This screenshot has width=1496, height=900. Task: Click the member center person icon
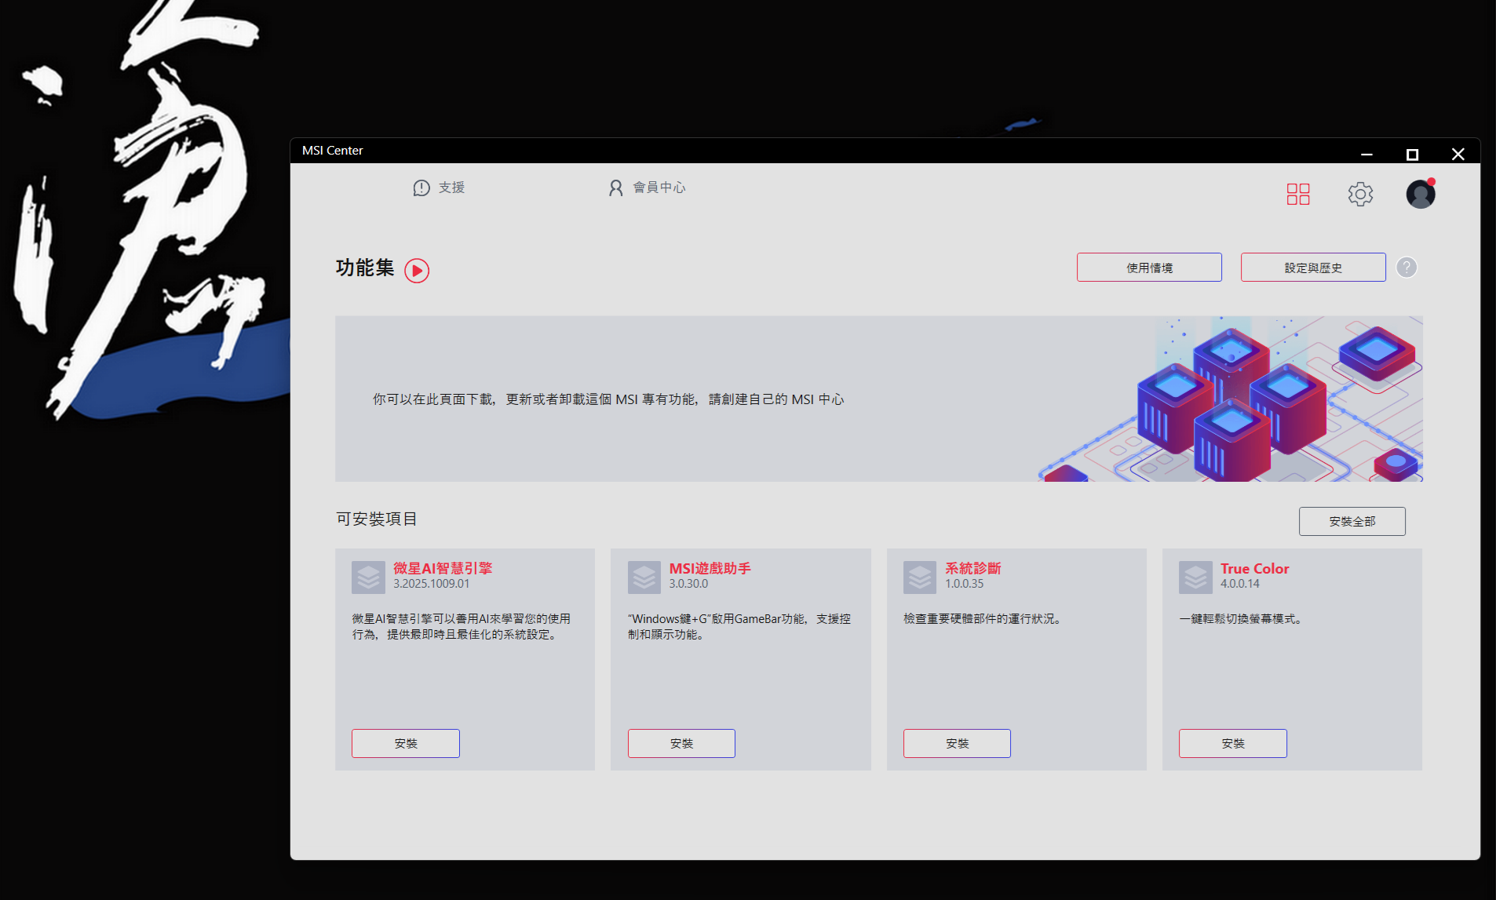[616, 188]
